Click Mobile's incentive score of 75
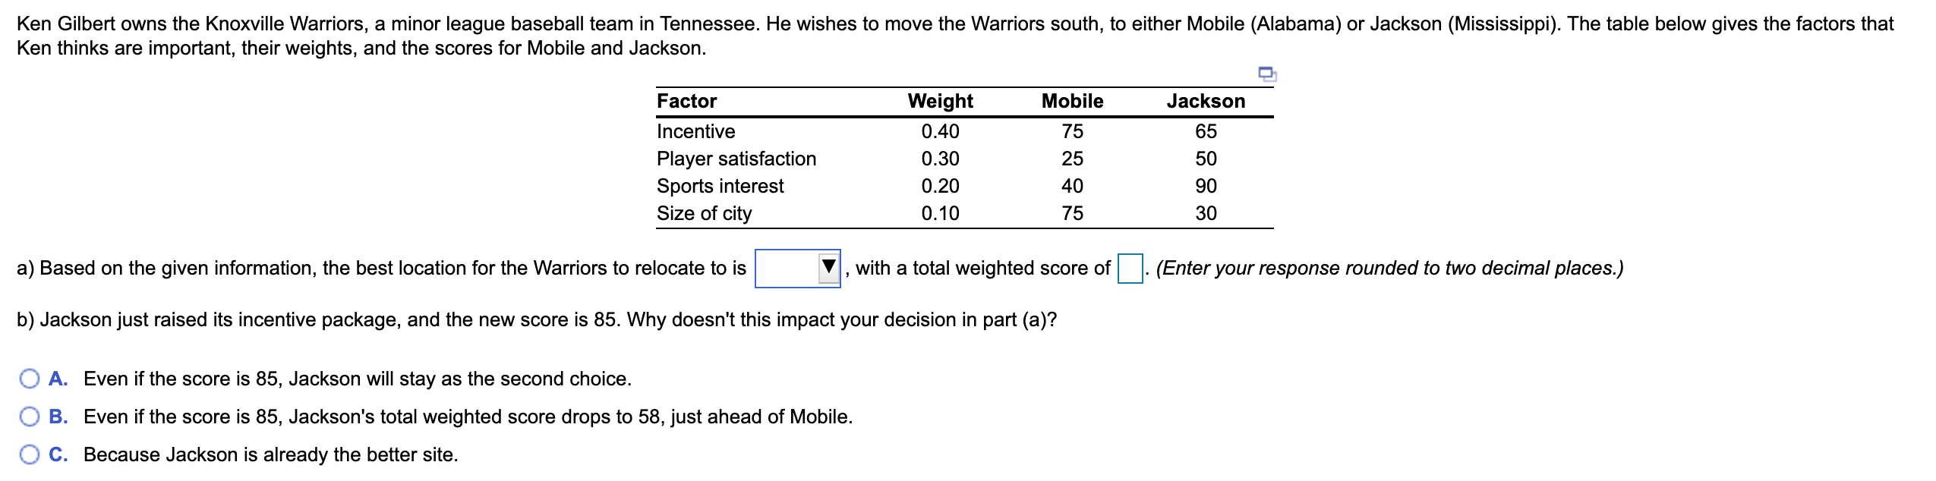Image resolution: width=1936 pixels, height=481 pixels. (x=1070, y=131)
